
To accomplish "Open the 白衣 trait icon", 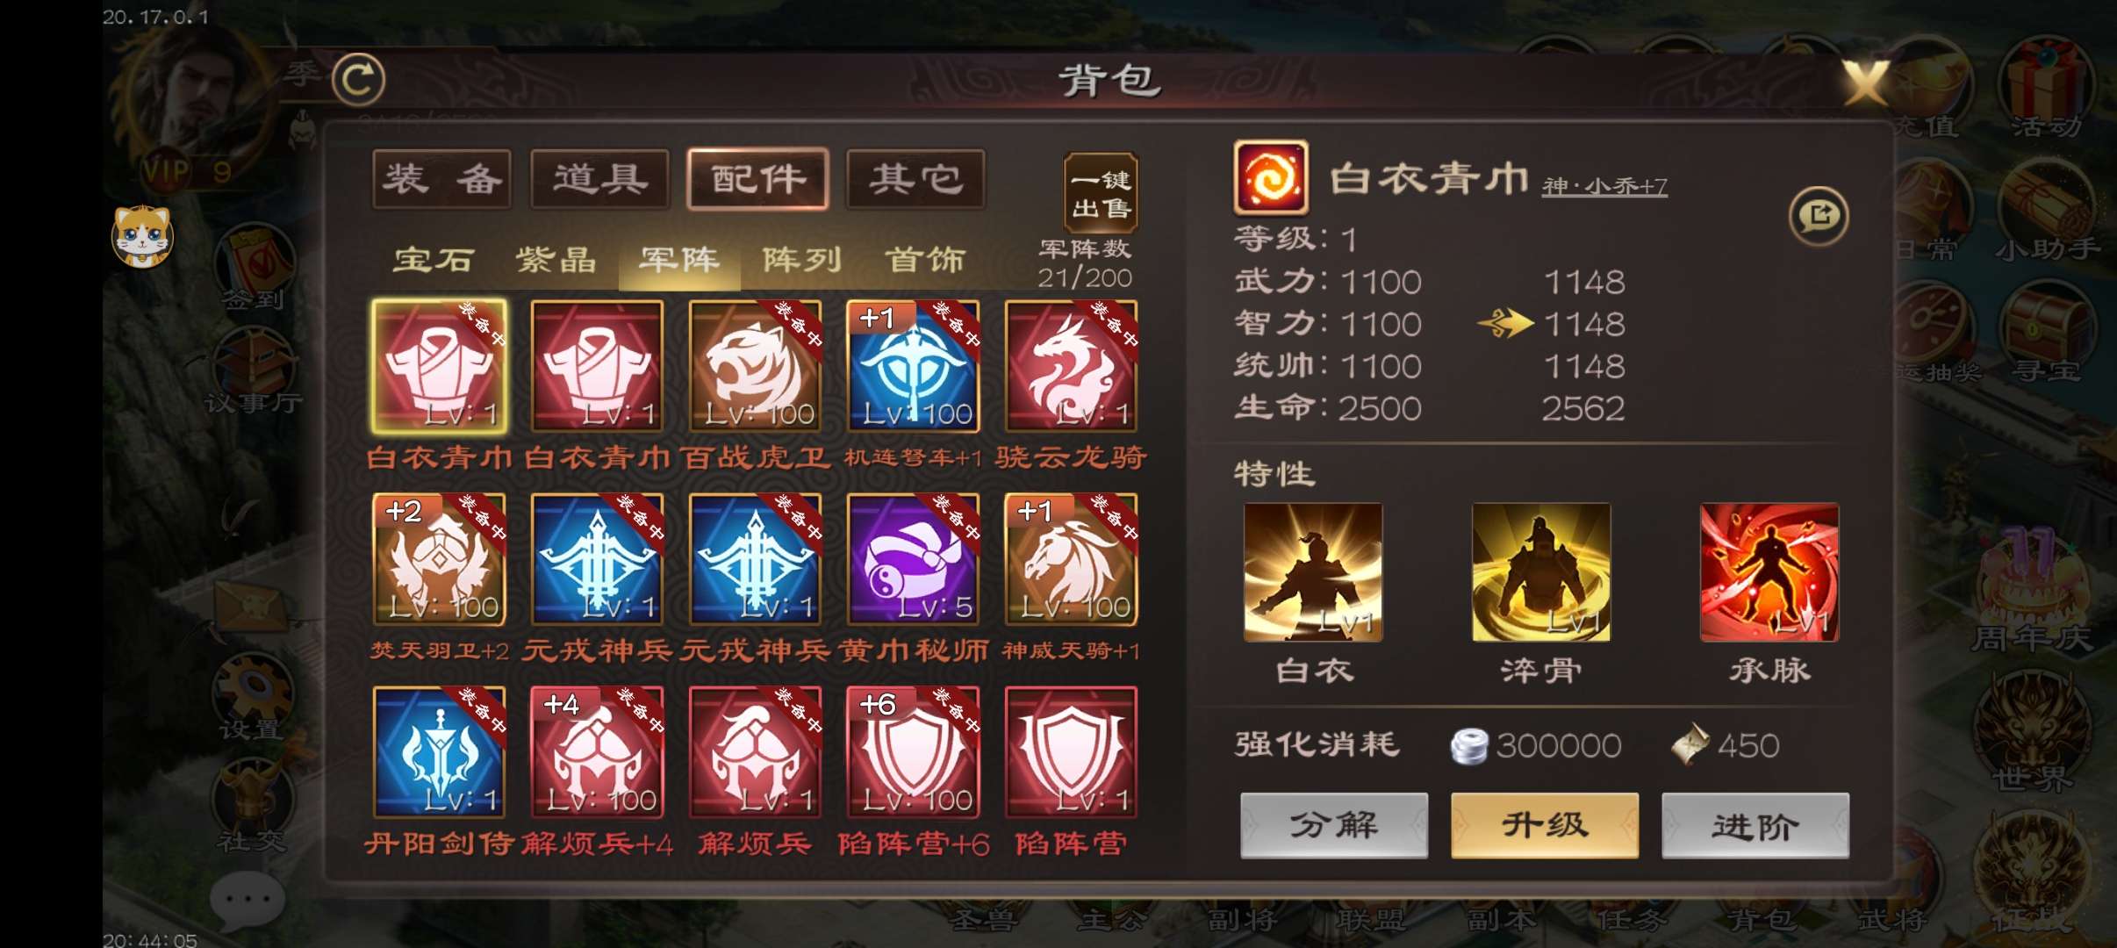I will pyautogui.click(x=1313, y=572).
